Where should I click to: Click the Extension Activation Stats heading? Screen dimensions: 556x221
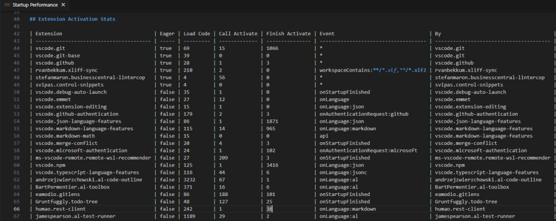[72, 19]
